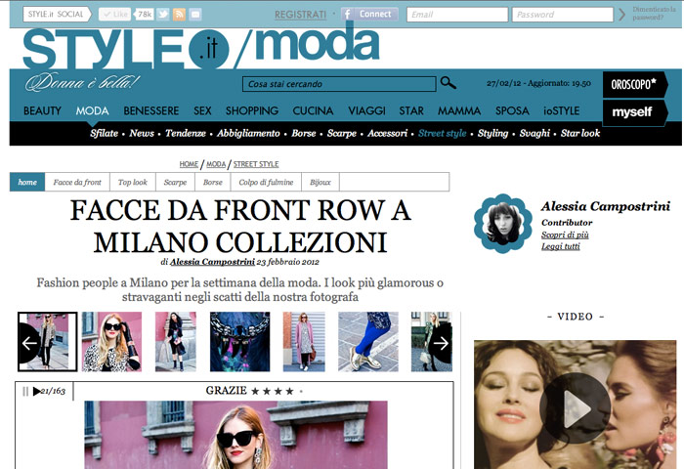Viewport: 684px width, 469px height.
Task: Open Scopri di più link
Action: click(x=565, y=234)
